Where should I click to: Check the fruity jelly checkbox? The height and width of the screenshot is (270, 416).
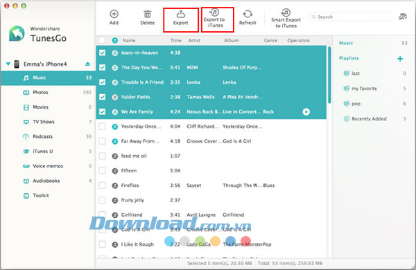click(102, 200)
